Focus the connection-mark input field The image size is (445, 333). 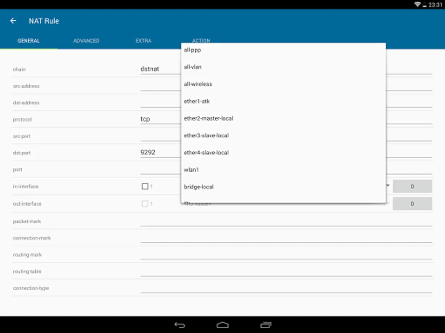click(286, 238)
